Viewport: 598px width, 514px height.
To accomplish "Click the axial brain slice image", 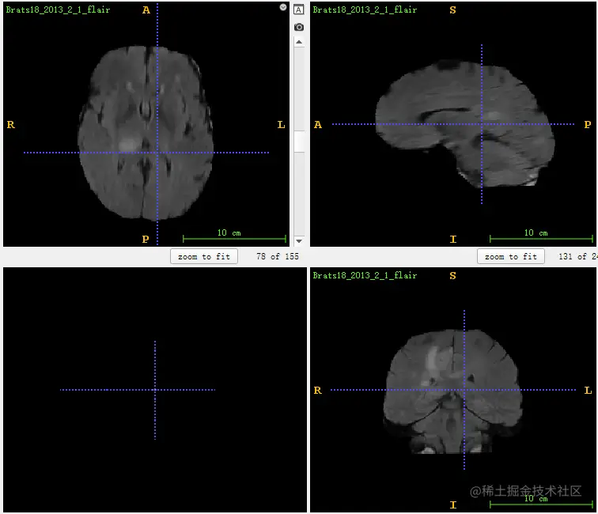I will [146, 133].
